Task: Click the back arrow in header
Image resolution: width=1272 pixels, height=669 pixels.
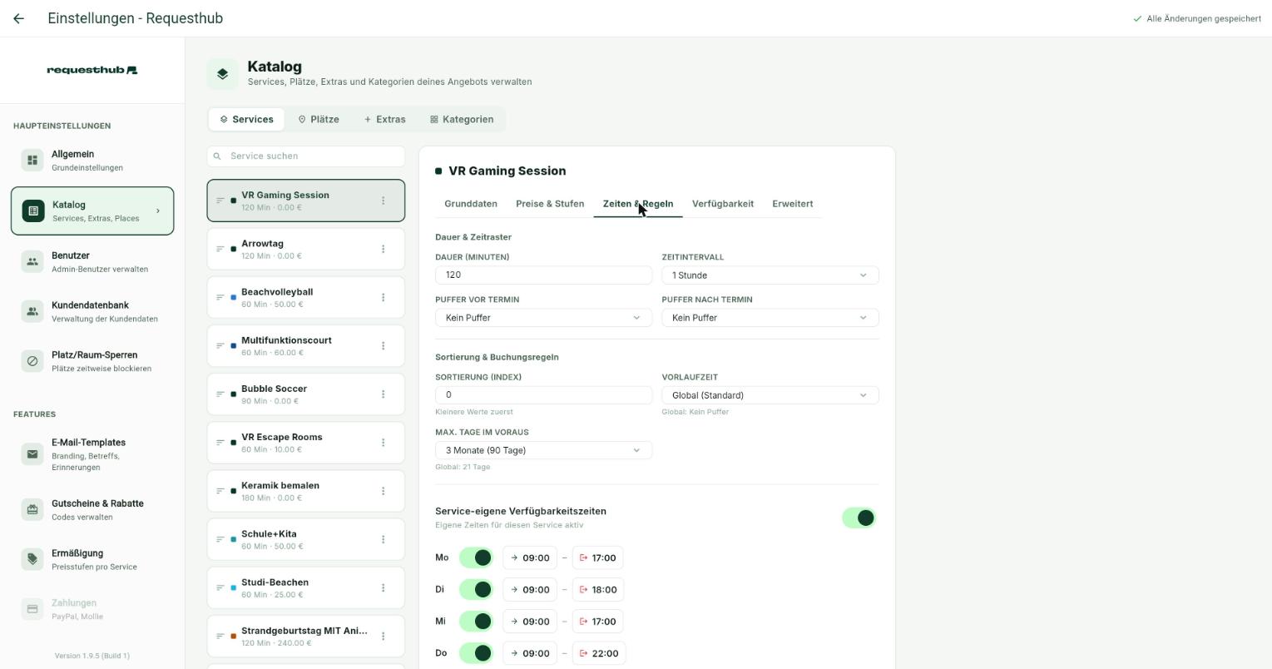Action: coord(18,18)
